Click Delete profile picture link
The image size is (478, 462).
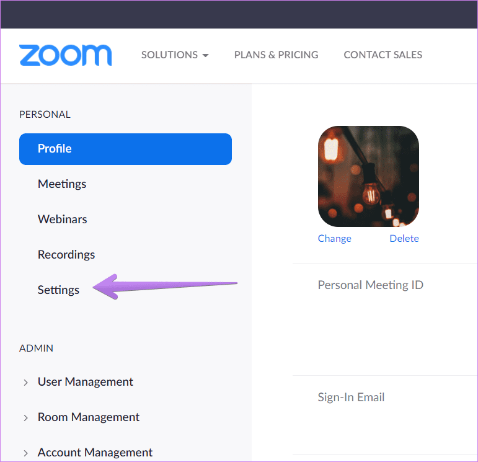[x=404, y=239]
